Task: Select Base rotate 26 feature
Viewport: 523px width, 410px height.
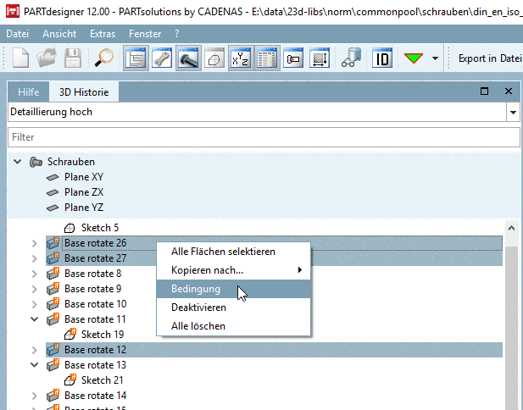Action: point(96,243)
